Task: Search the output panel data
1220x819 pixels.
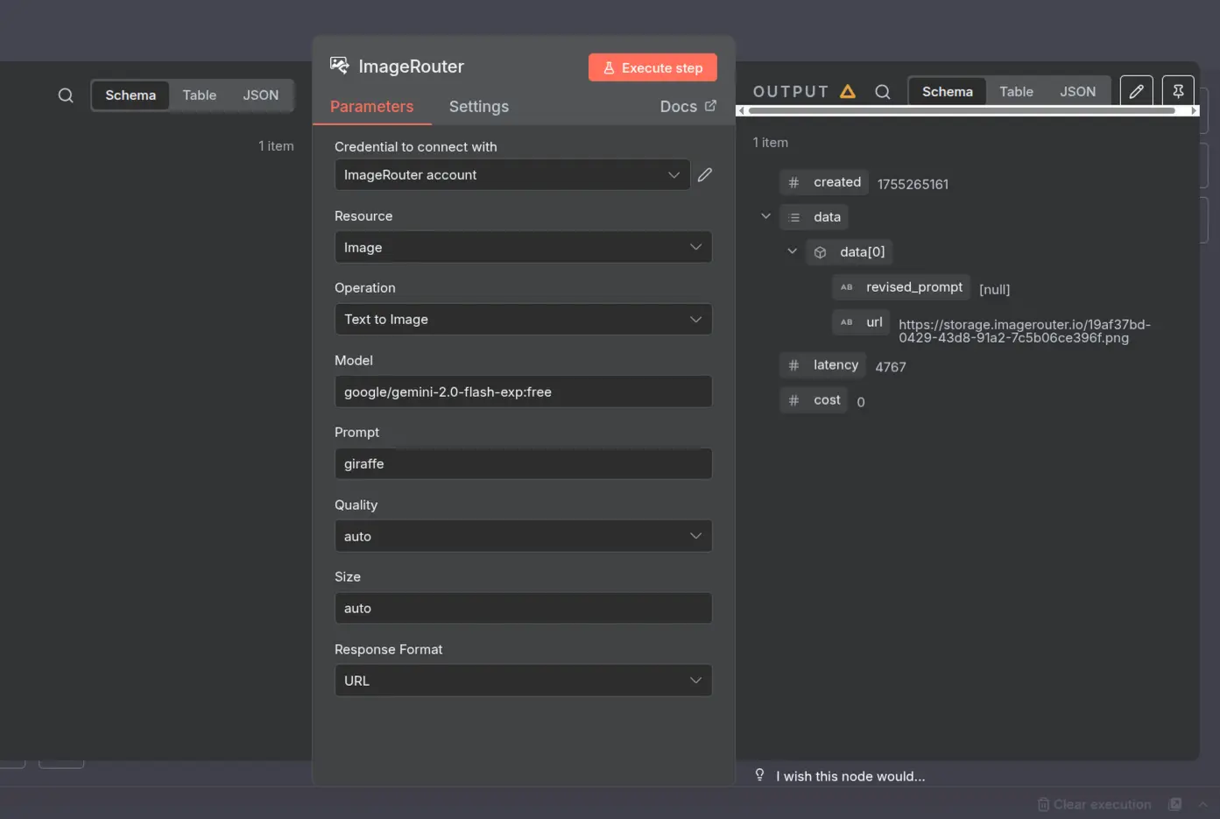Action: pos(883,92)
